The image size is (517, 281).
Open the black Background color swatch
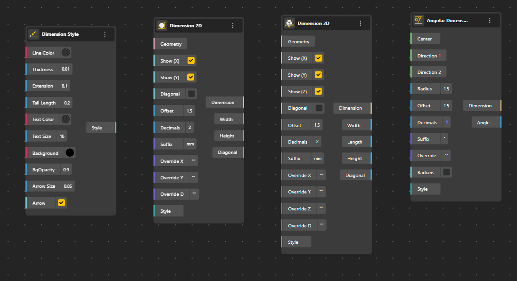click(70, 153)
